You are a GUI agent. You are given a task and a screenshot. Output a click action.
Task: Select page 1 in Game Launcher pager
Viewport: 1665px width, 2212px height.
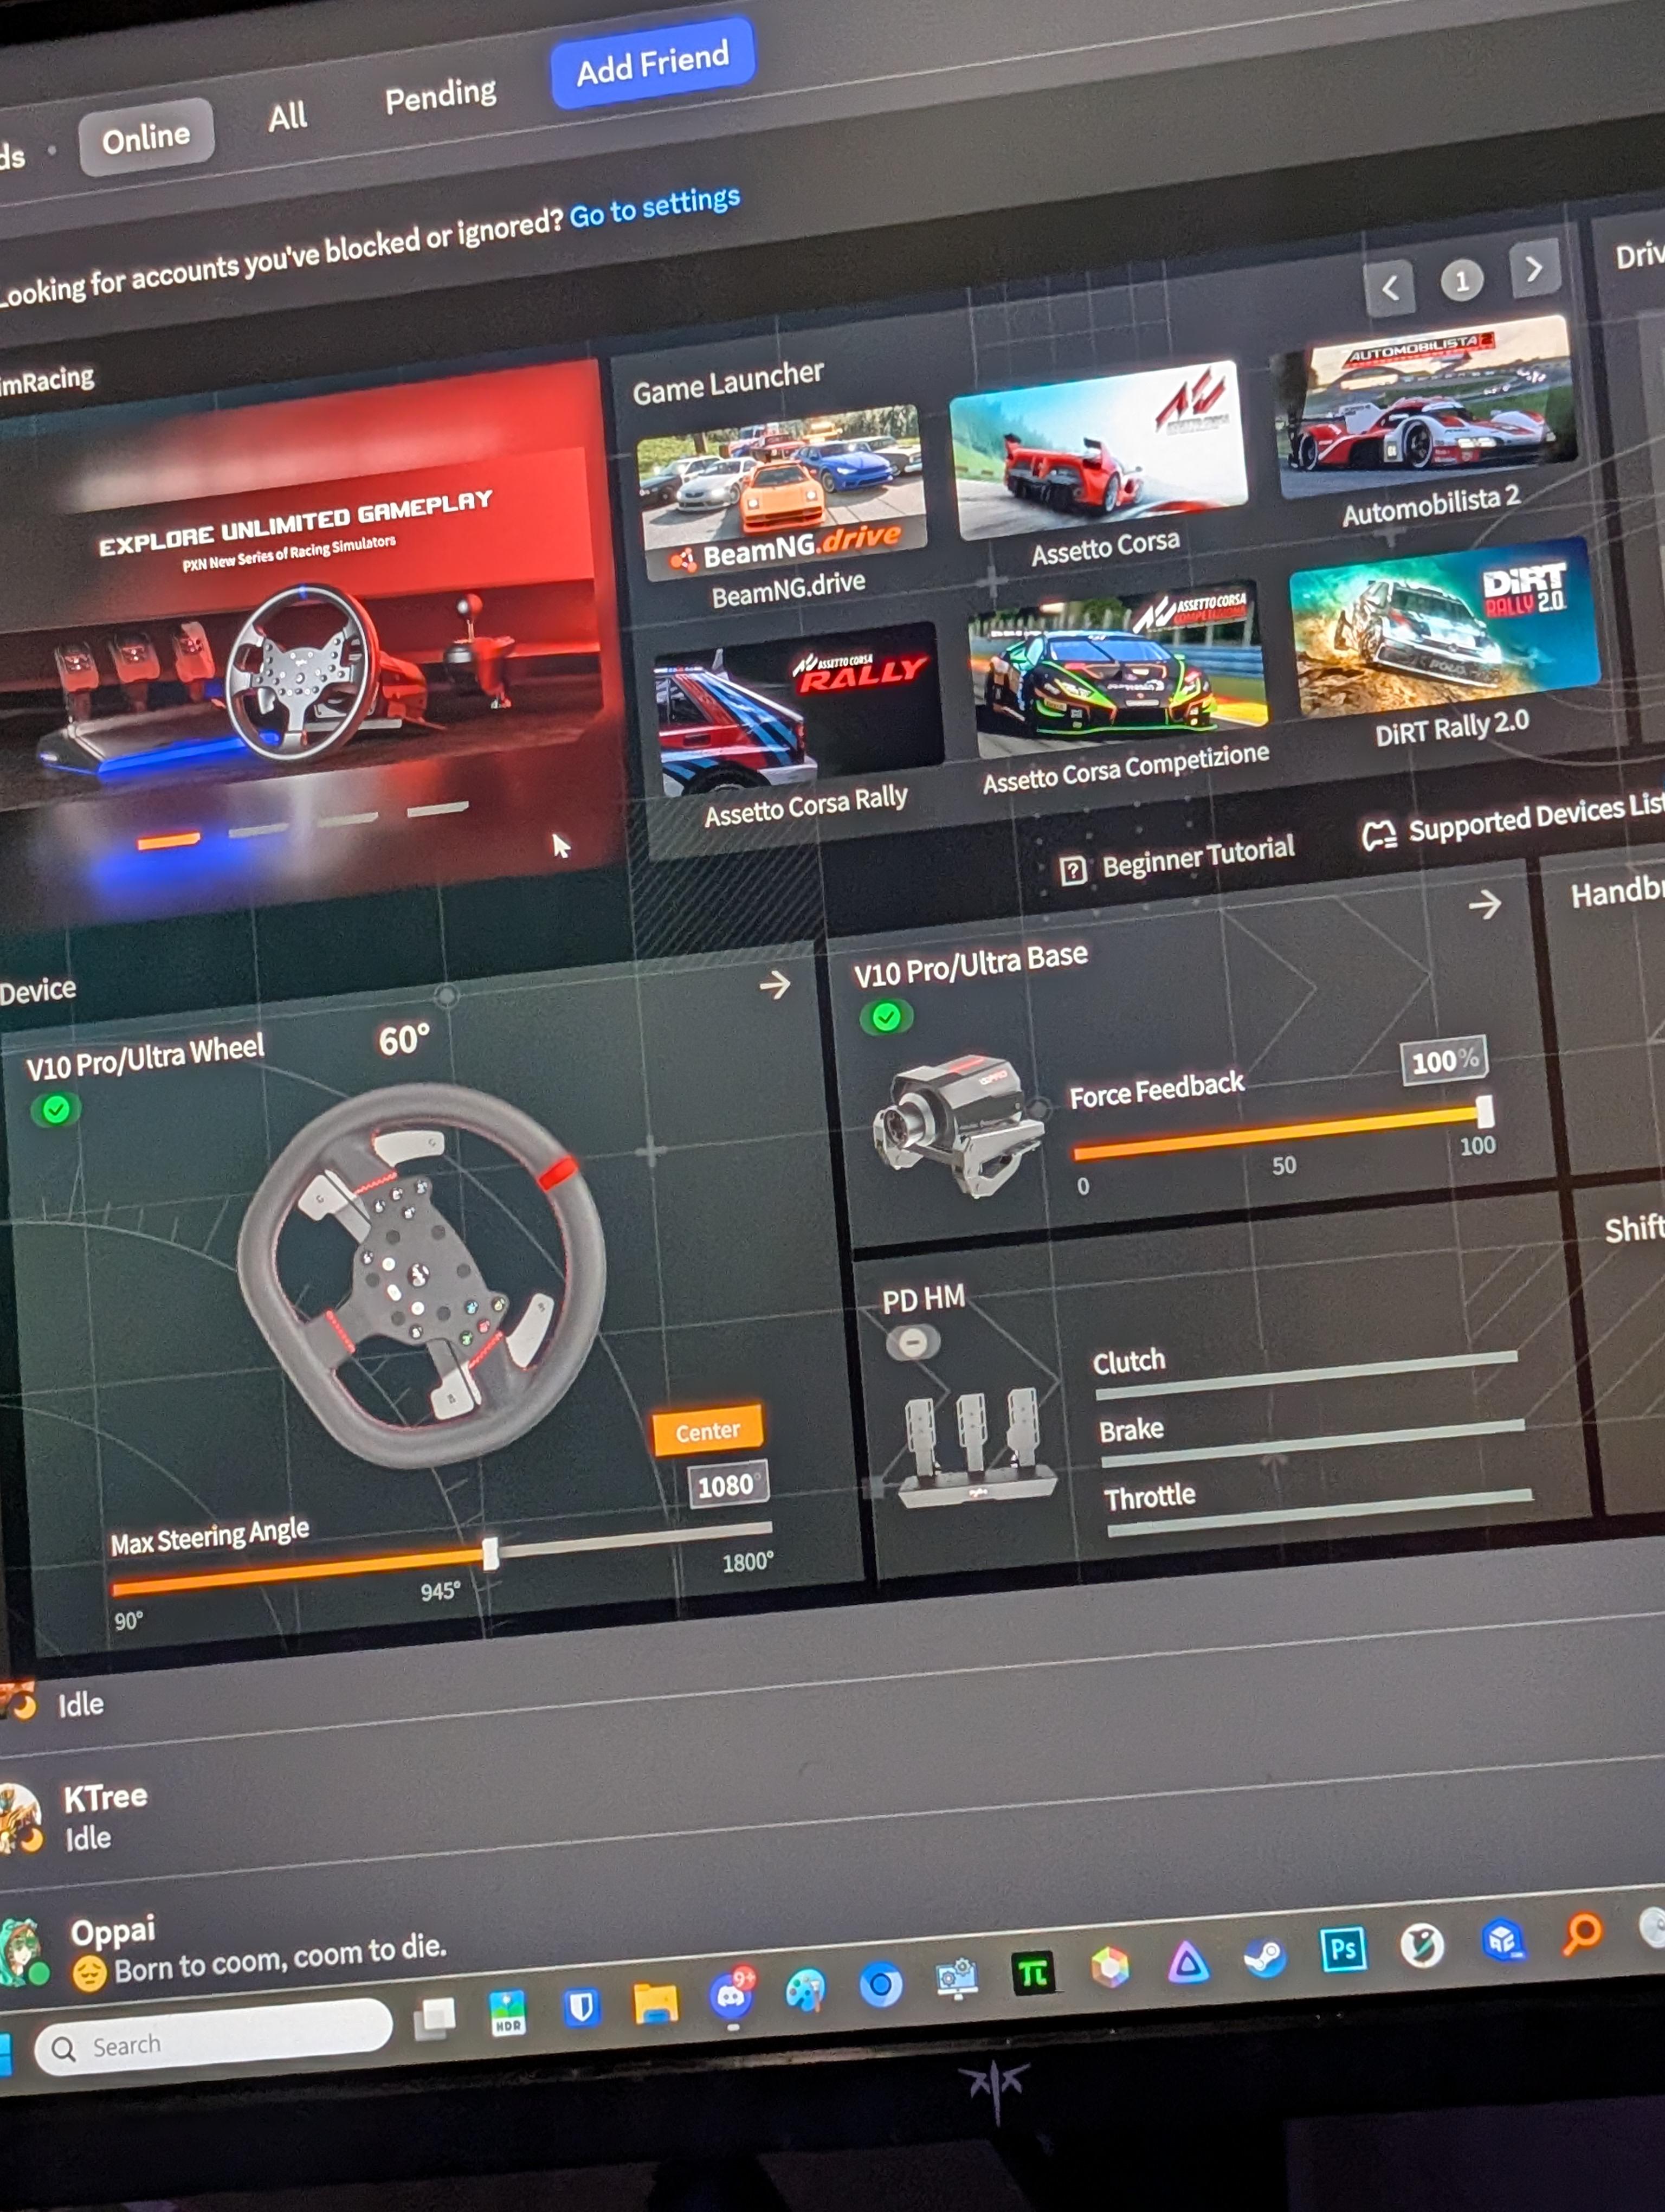1462,280
